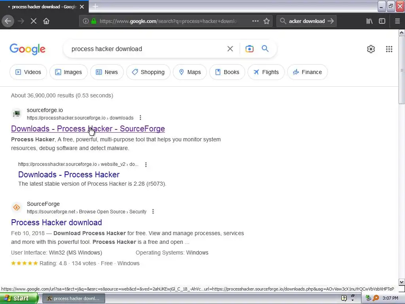This screenshot has height=304, width=405.
Task: Click the help question mark tray icon
Action: click(344, 298)
